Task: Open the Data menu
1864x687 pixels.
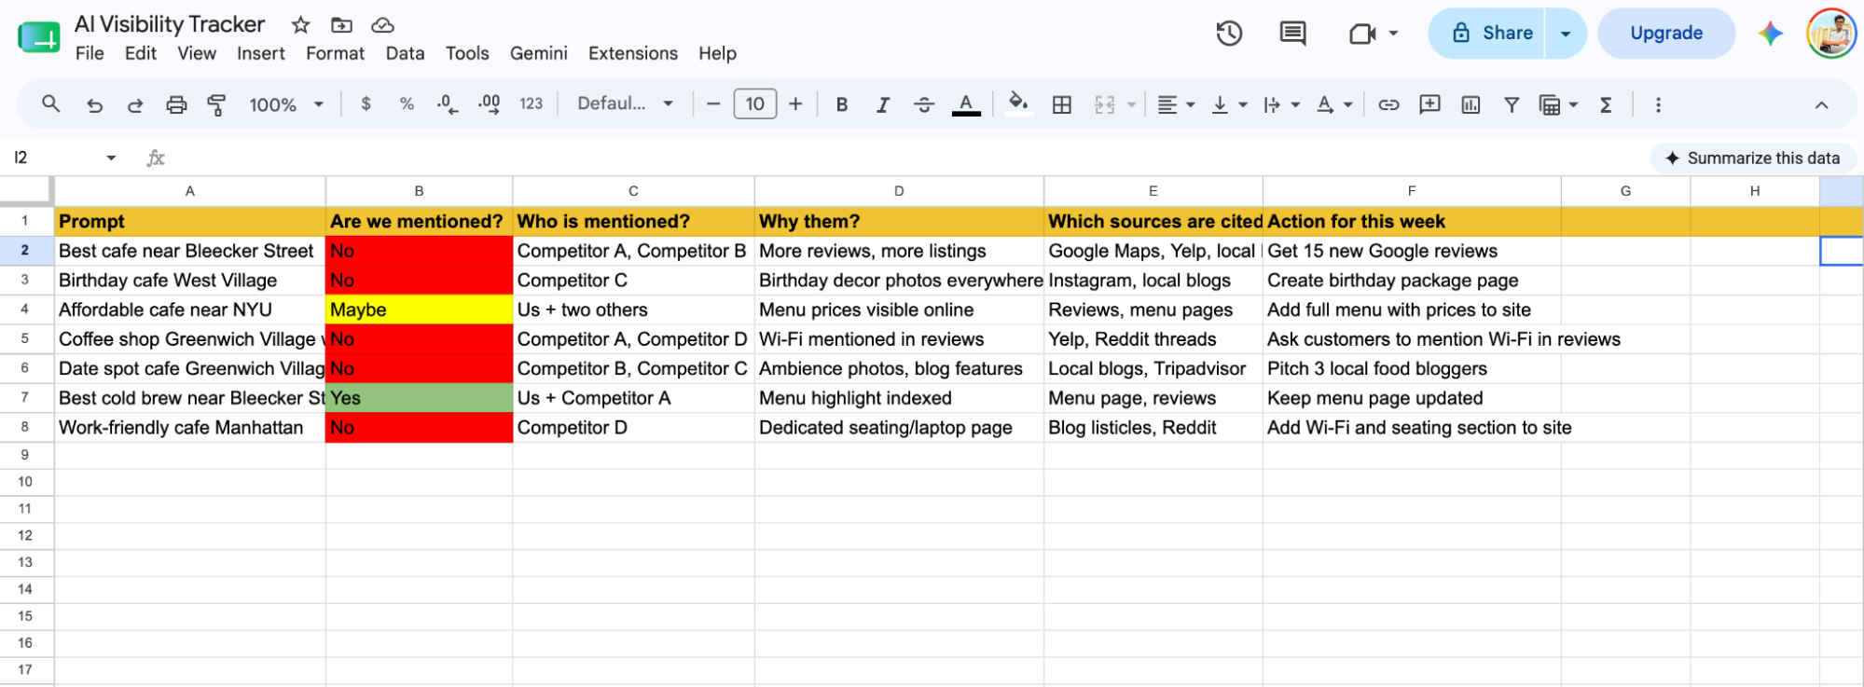Action: pos(405,53)
